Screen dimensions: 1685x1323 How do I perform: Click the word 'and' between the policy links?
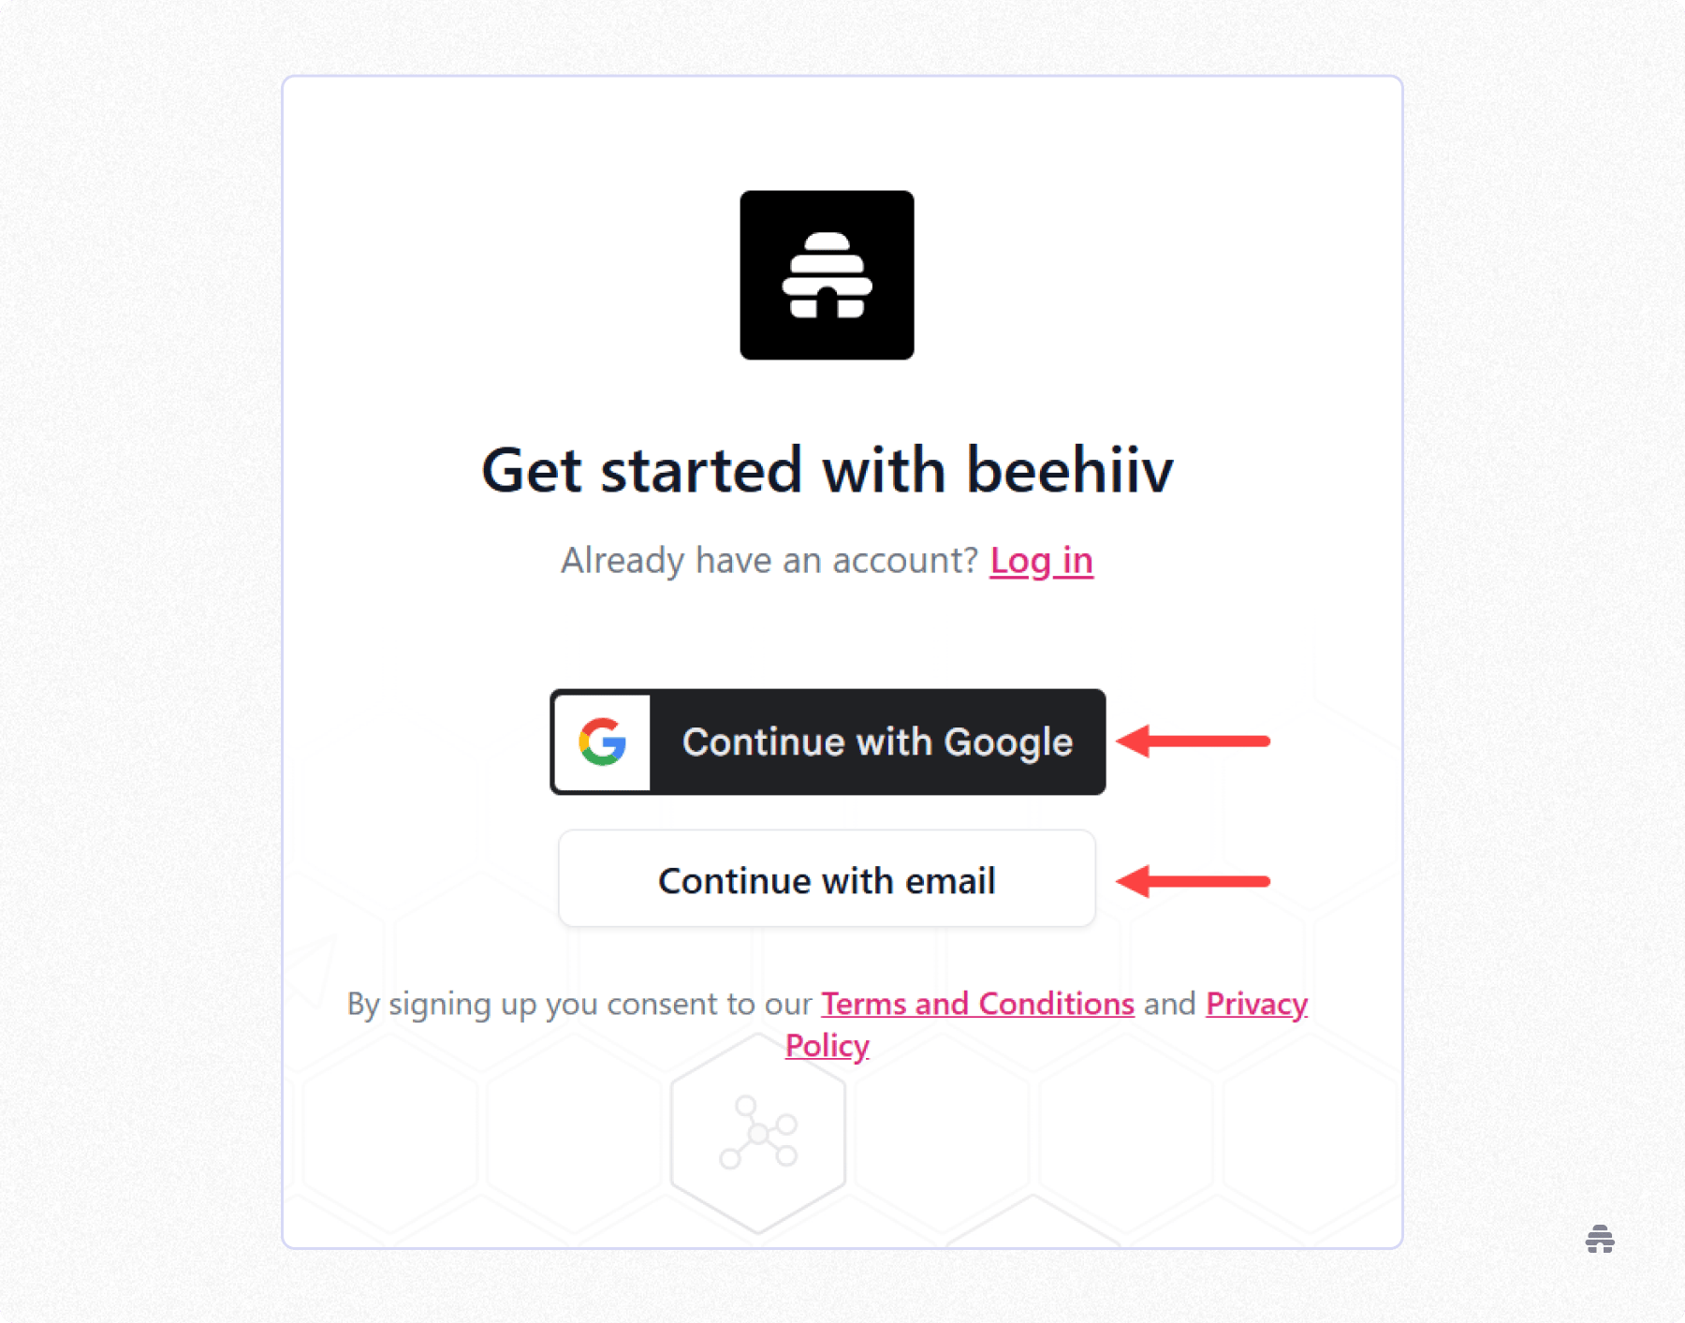click(x=1170, y=1003)
